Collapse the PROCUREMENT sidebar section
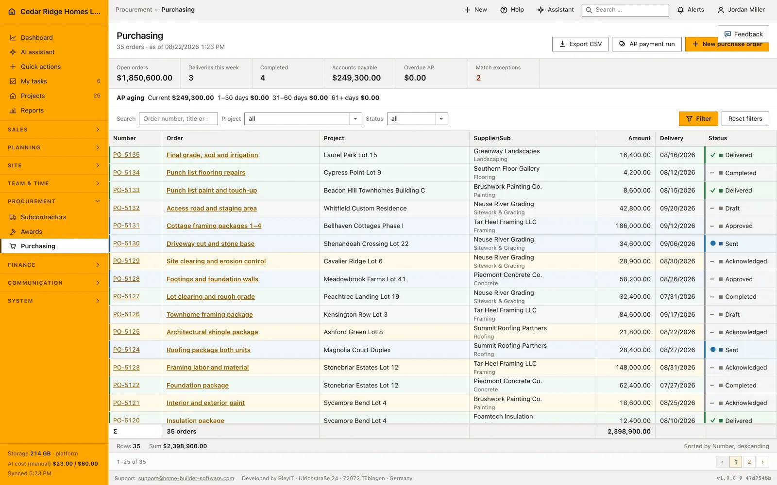777x485 pixels. (54, 201)
